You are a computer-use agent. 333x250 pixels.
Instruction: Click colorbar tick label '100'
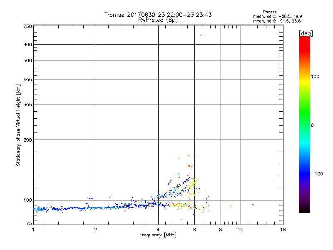click(315, 77)
